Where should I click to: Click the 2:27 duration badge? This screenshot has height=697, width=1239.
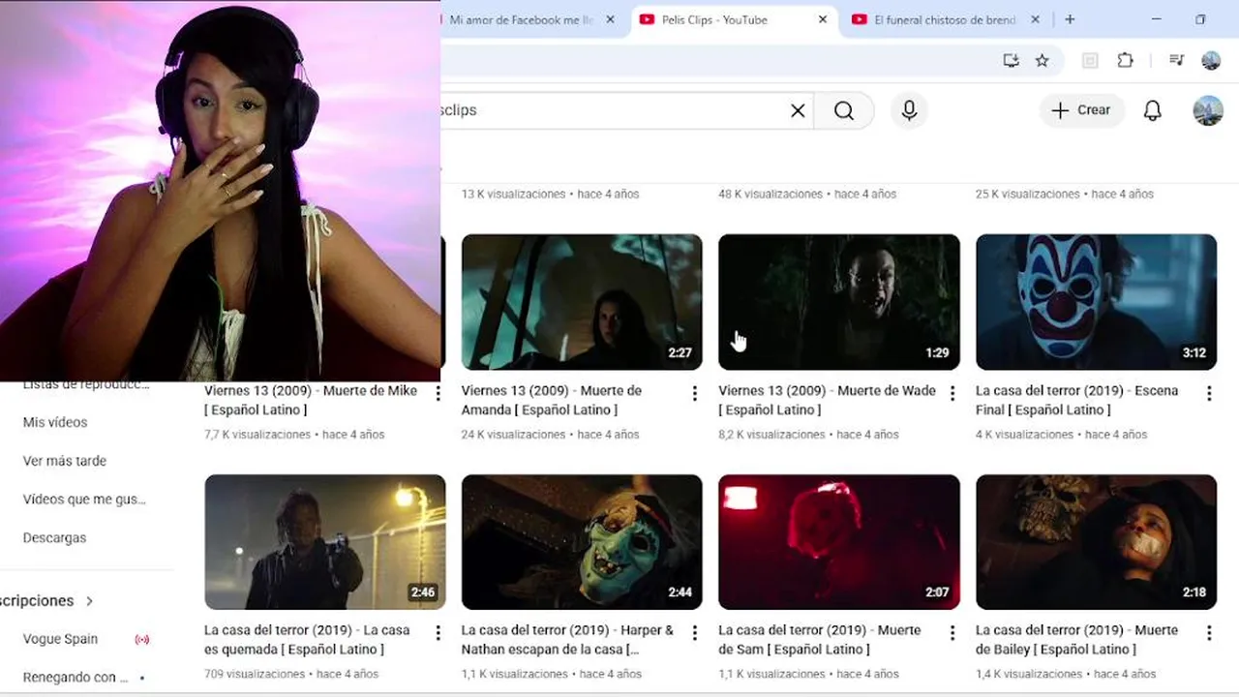click(x=680, y=353)
